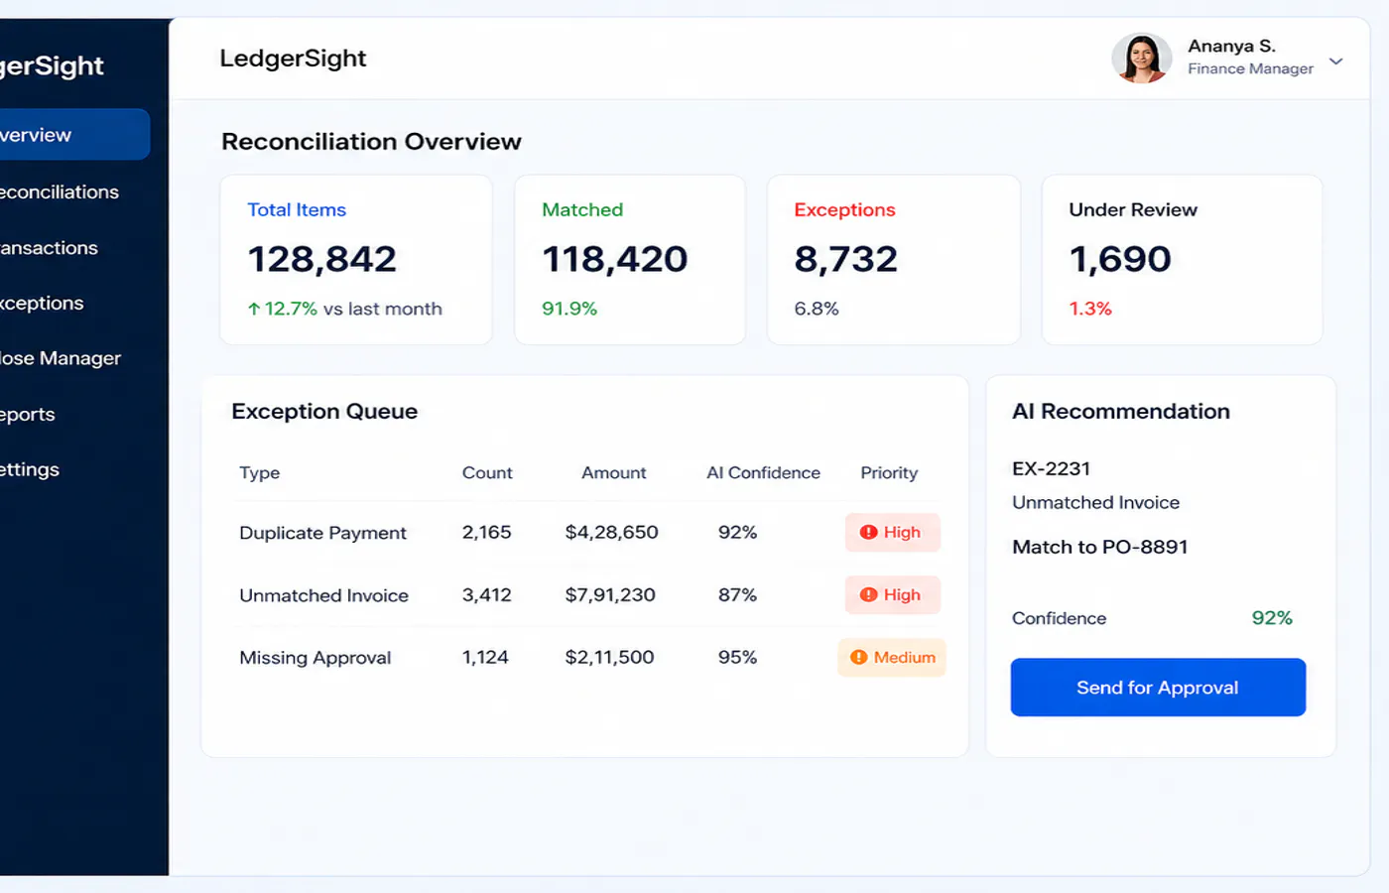Click the 95% AI confidence value
Image resolution: width=1389 pixels, height=893 pixels.
(x=737, y=657)
